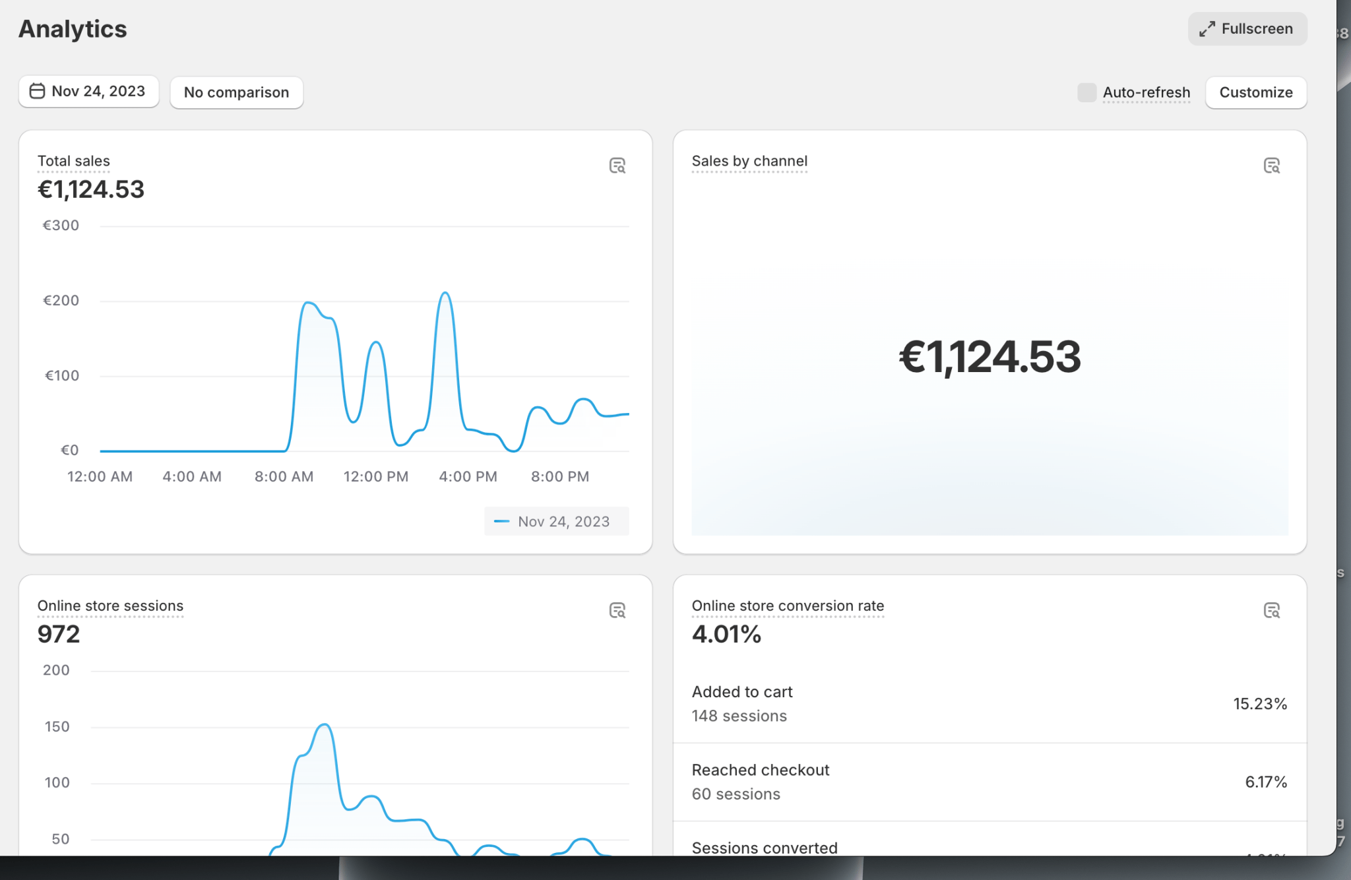Image resolution: width=1351 pixels, height=880 pixels.
Task: Open report for Online store sessions
Action: click(617, 610)
